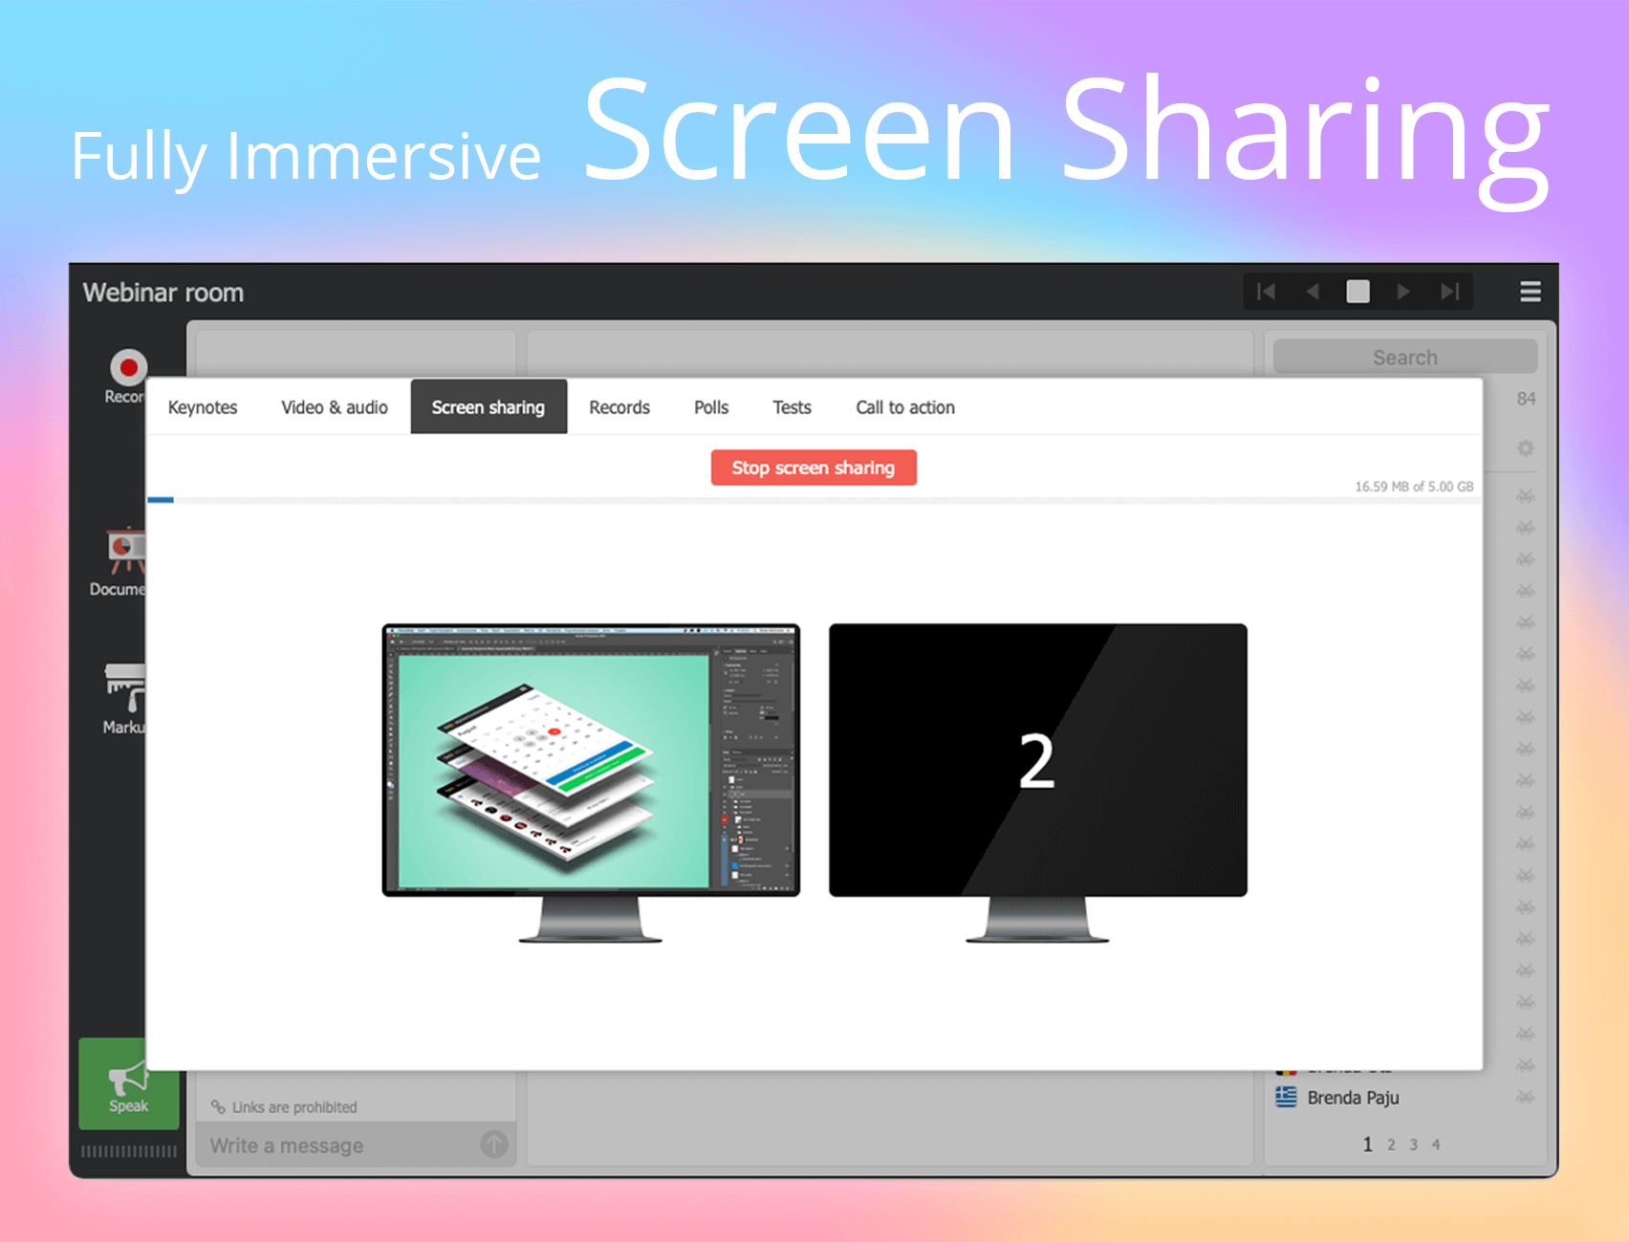Select the Record icon

click(127, 364)
